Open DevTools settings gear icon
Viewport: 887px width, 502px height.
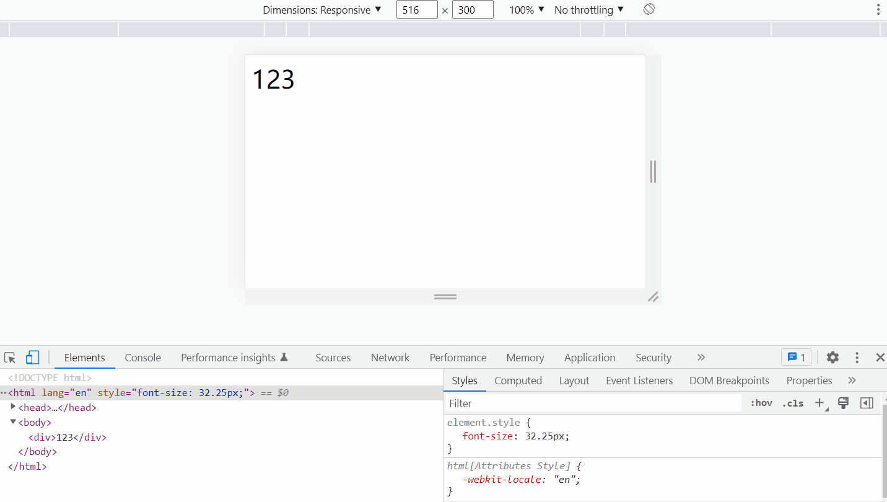point(832,358)
